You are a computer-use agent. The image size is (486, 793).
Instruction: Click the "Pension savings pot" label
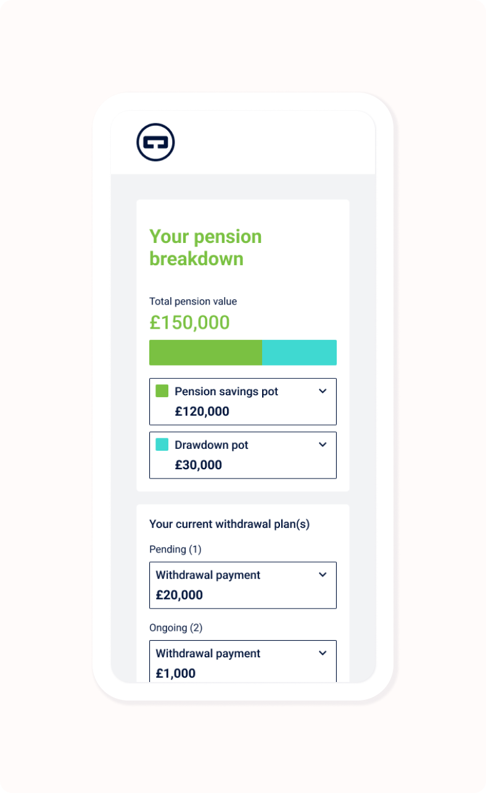pyautogui.click(x=226, y=392)
